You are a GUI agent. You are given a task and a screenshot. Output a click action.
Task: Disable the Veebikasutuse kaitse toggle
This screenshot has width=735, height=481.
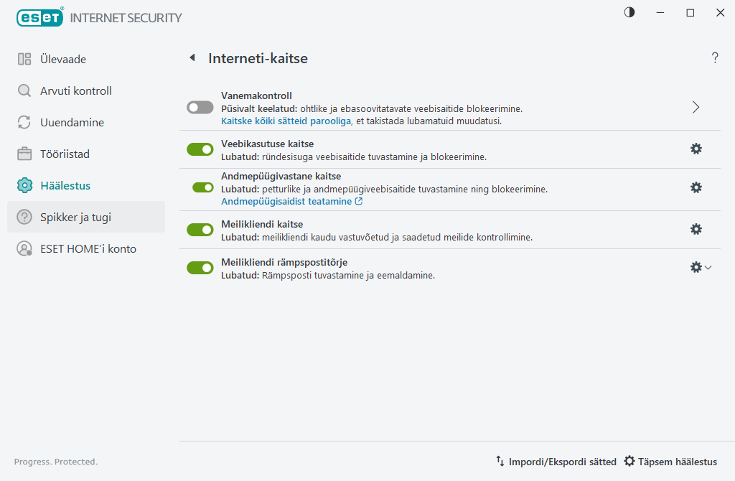[x=200, y=149]
